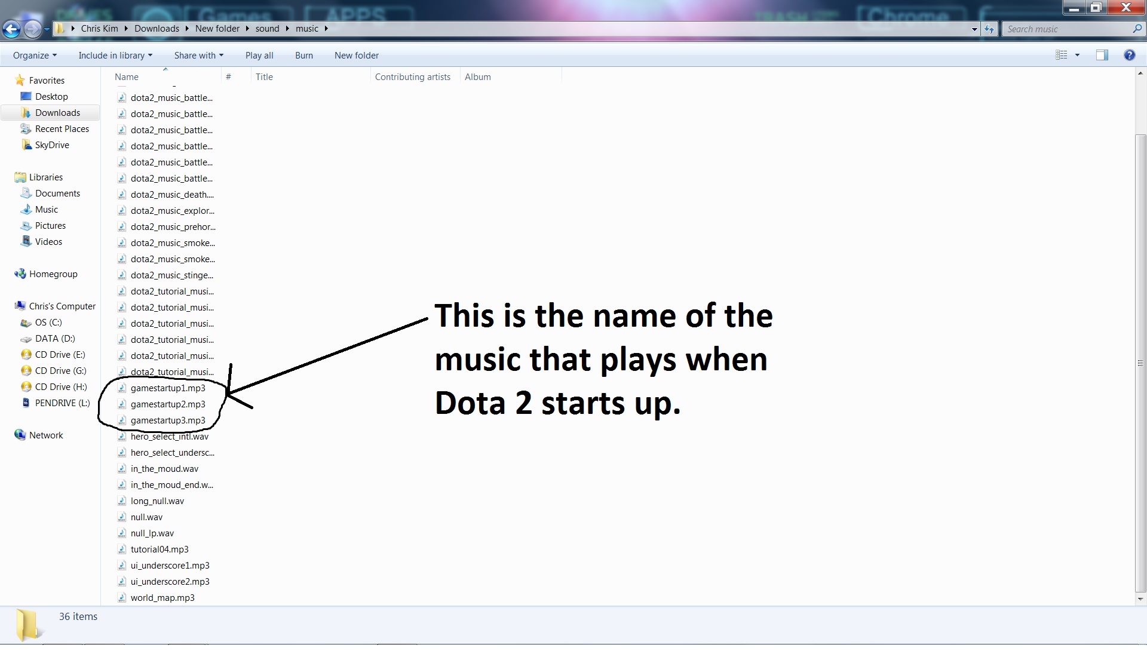Click the refresh icon beside address bar
1147x657 pixels.
(x=989, y=29)
